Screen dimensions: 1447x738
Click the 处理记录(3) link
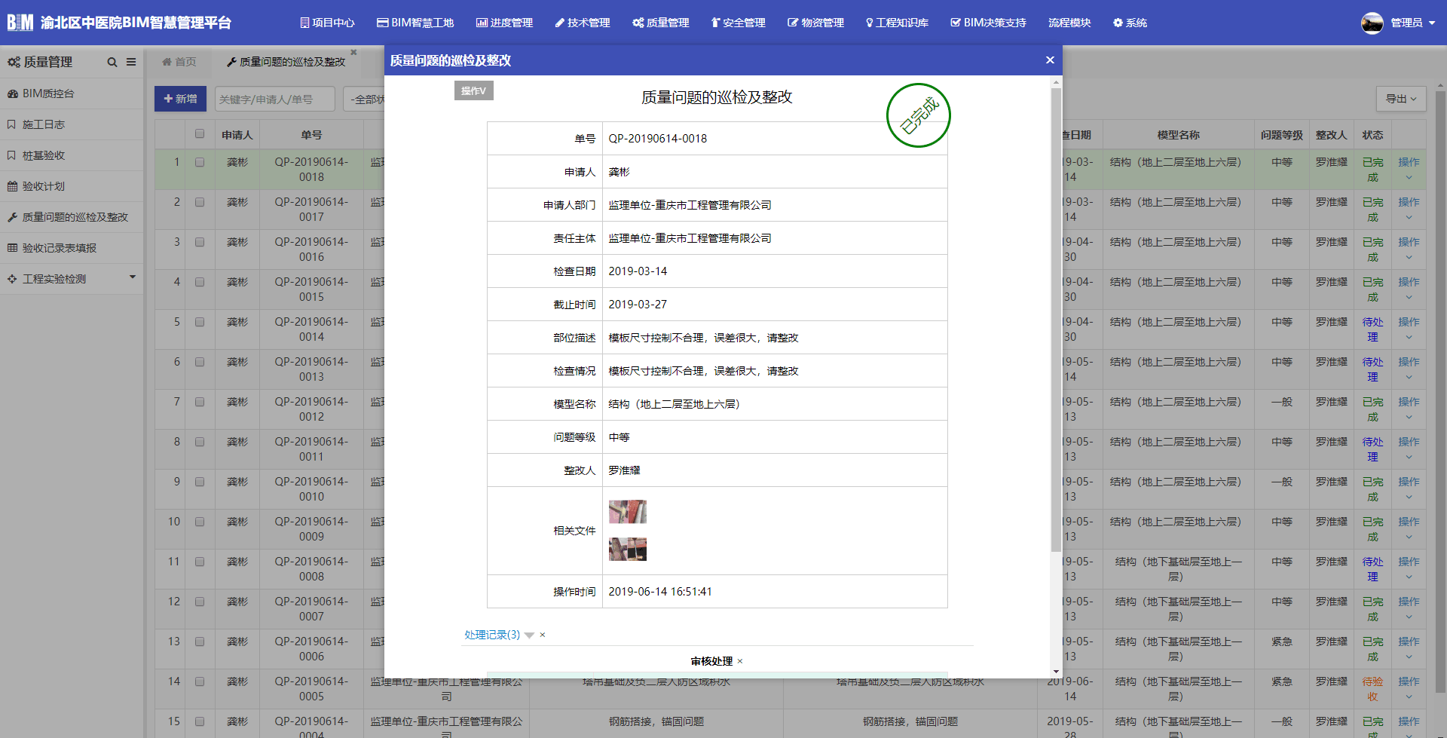492,635
